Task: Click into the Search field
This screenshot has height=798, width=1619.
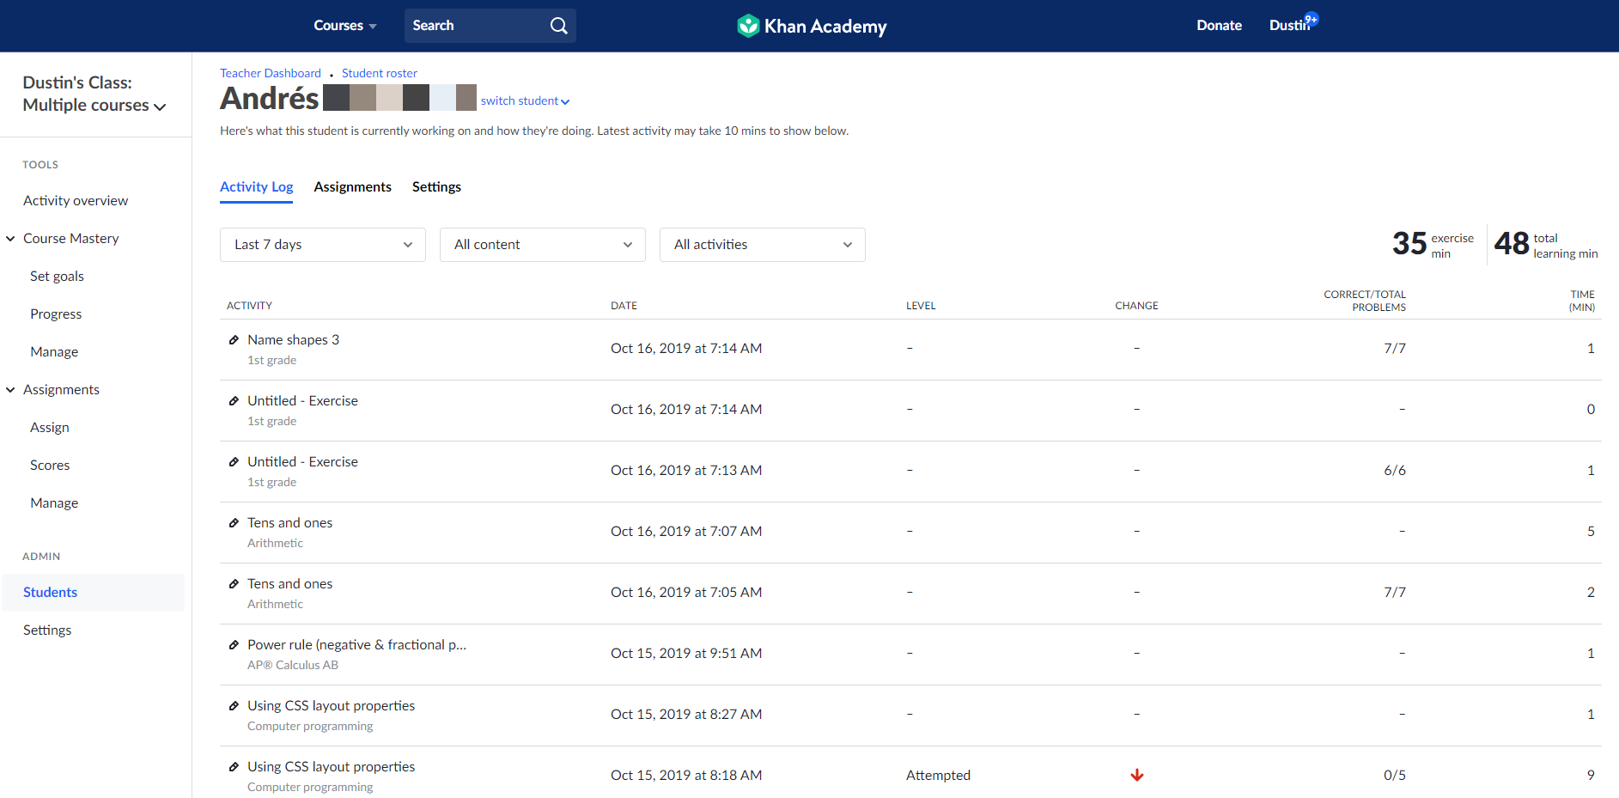Action: click(x=474, y=26)
